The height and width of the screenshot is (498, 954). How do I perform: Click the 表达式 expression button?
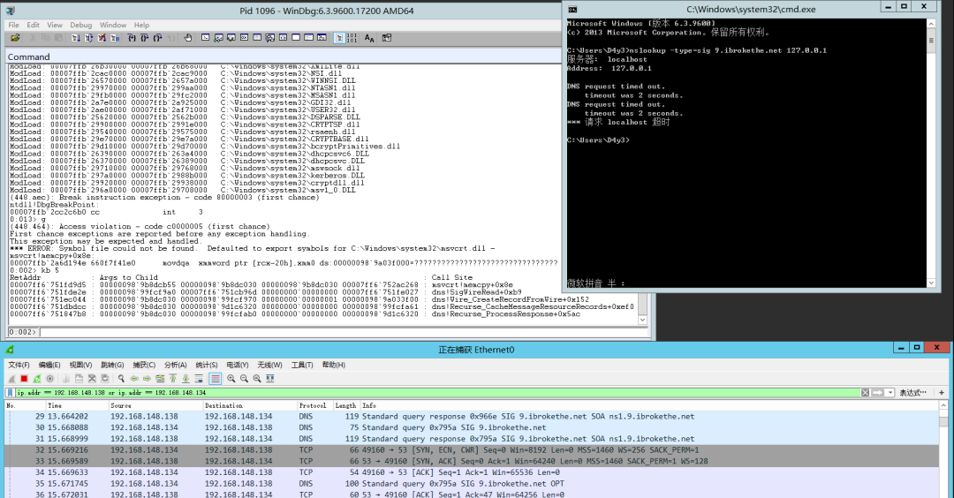click(x=912, y=392)
